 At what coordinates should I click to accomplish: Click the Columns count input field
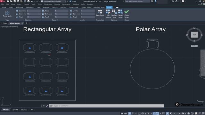tap(34, 11)
